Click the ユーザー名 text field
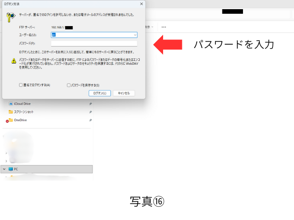 (91, 35)
